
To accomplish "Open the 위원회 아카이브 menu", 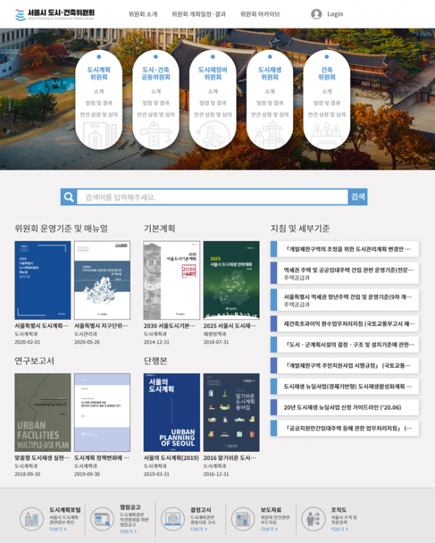I will (x=260, y=14).
